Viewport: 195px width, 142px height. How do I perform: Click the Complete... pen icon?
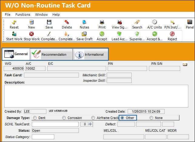point(49,34)
